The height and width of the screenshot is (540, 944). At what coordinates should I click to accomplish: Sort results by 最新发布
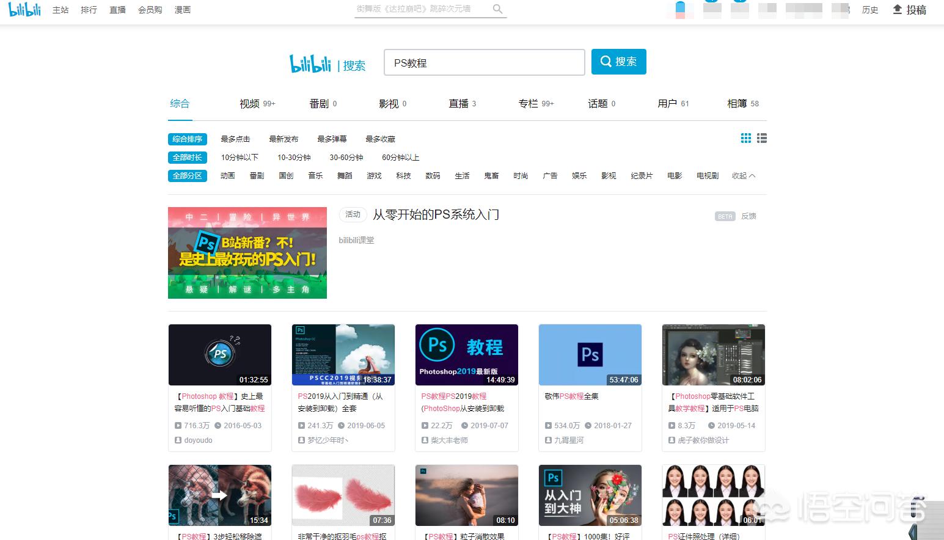(284, 139)
